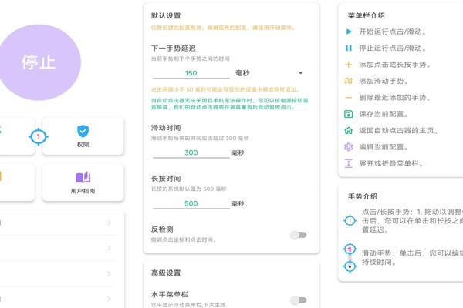This screenshot has height=308, width=463.
Task: Click the gear icon for 编辑当前配置
Action: coord(349,147)
